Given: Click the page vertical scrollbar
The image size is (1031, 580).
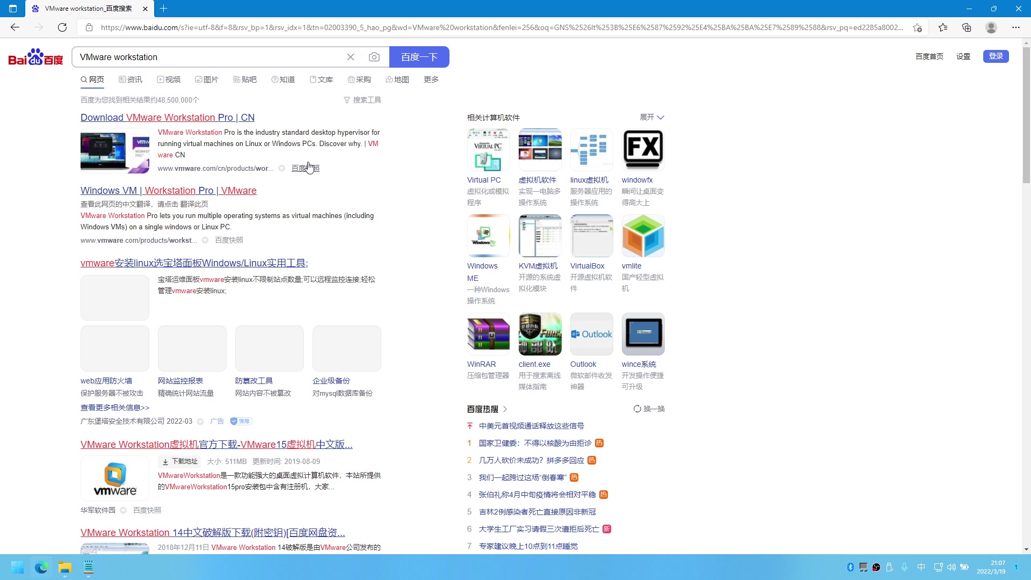Looking at the screenshot, I should pyautogui.click(x=1026, y=115).
